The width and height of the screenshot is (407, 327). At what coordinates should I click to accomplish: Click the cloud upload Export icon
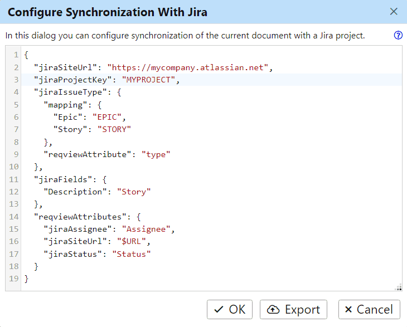pos(274,310)
